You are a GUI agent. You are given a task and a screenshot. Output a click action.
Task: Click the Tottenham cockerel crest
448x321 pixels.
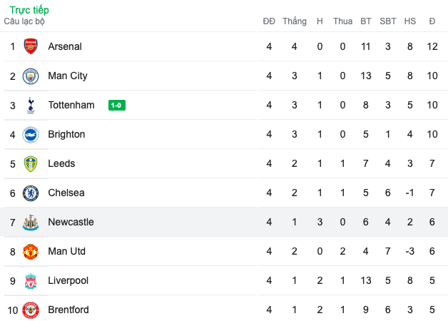coord(31,106)
